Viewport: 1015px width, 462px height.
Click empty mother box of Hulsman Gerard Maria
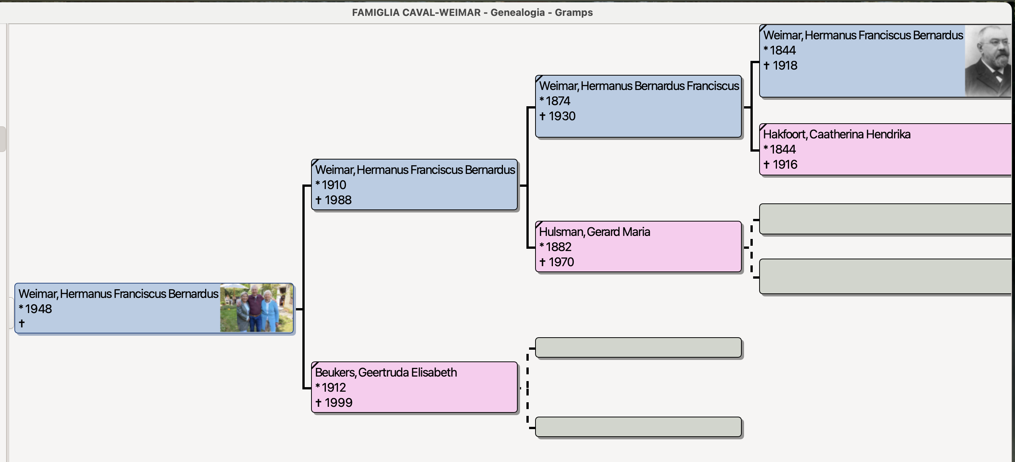(x=884, y=276)
